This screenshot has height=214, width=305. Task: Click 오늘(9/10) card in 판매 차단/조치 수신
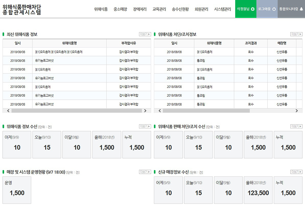pos(198,144)
